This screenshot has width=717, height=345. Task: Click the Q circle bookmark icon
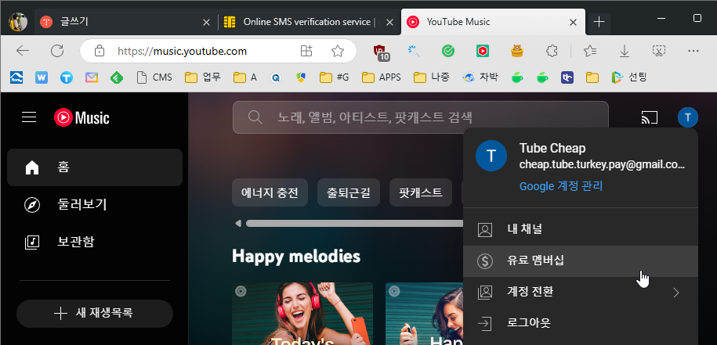275,77
